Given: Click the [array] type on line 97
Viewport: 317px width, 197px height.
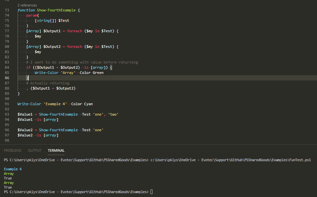Looking at the screenshot, I should (x=51, y=135).
